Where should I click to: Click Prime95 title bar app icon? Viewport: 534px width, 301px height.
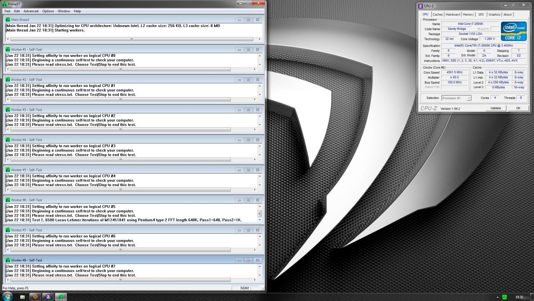5,4
